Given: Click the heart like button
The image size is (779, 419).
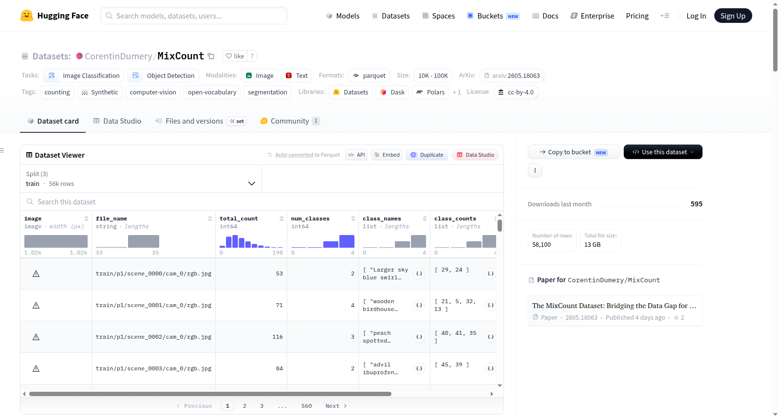Looking at the screenshot, I should click(x=235, y=56).
